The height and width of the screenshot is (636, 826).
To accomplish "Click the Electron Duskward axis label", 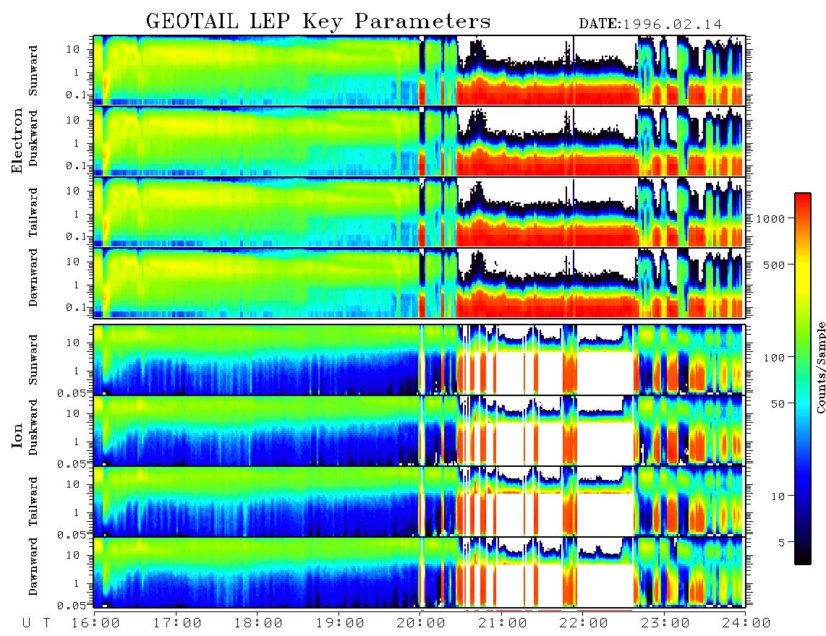I will [33, 138].
